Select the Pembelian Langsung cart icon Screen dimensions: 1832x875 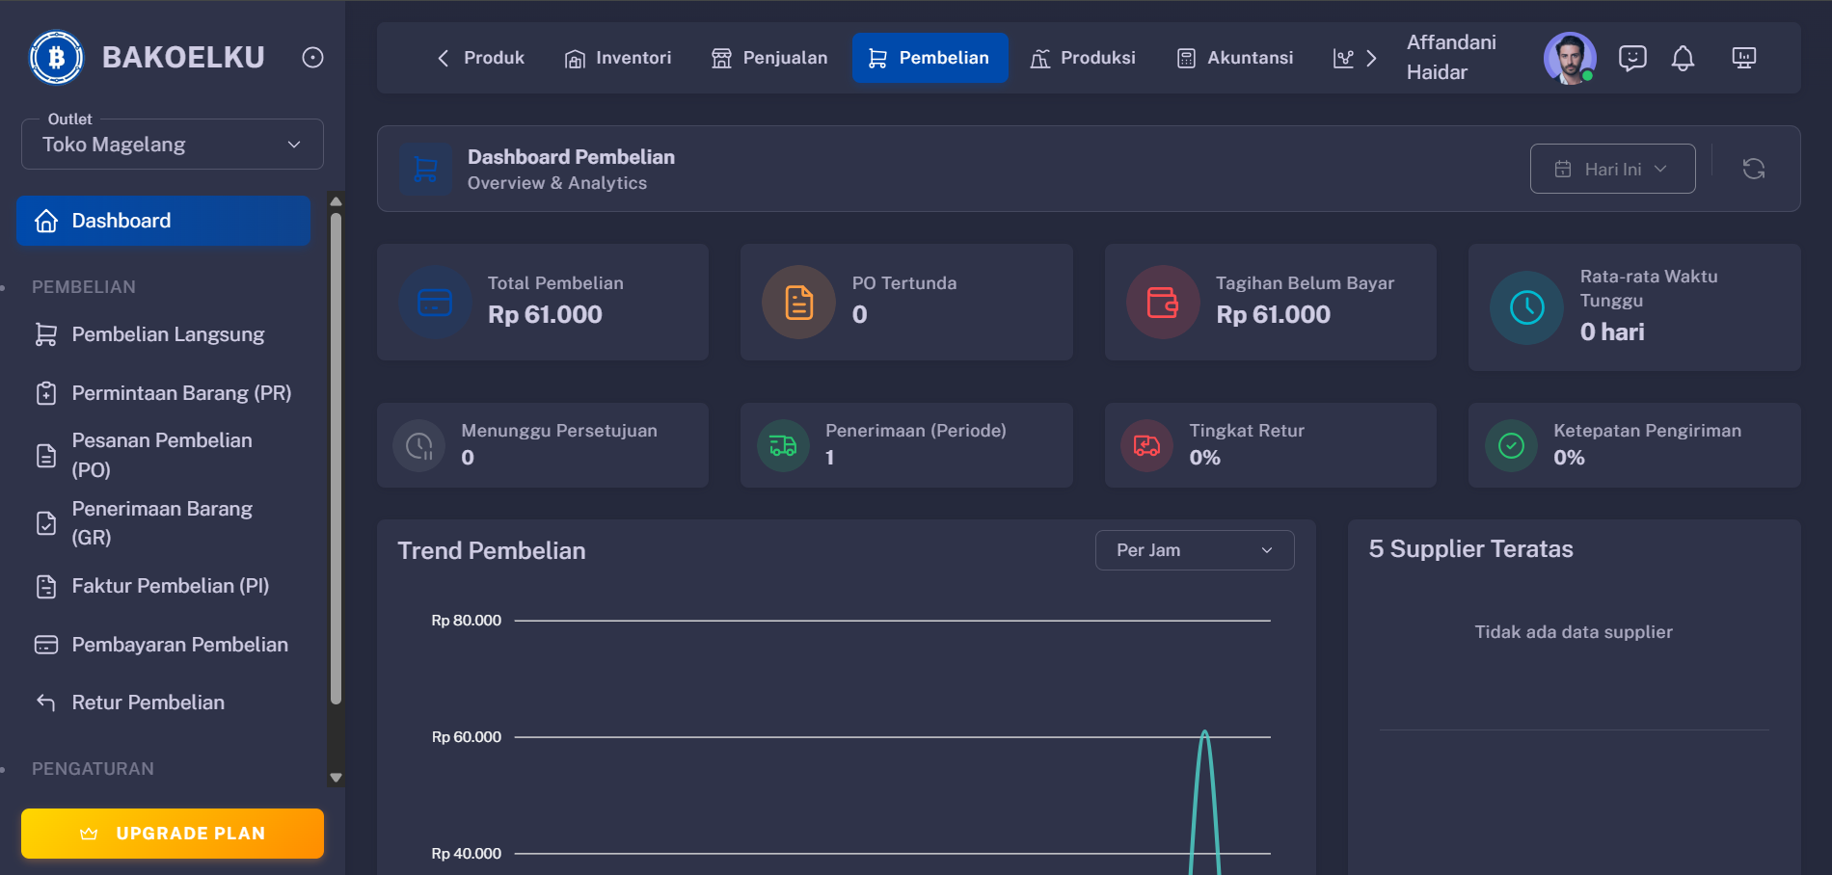pyautogui.click(x=45, y=334)
